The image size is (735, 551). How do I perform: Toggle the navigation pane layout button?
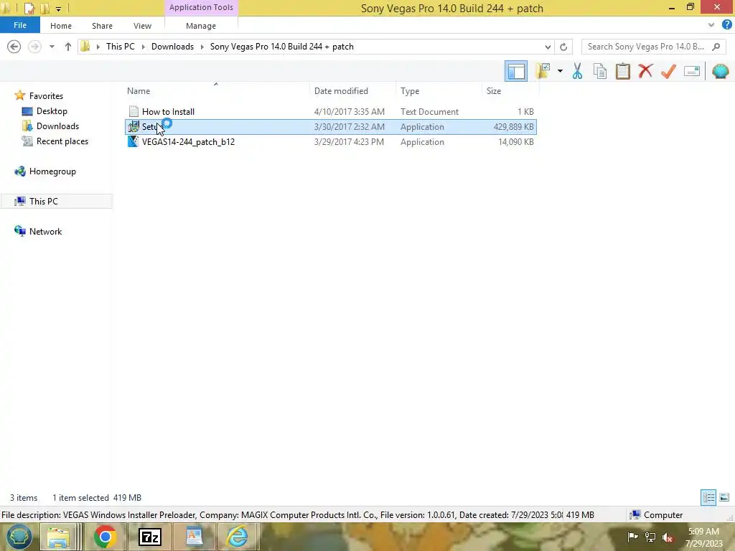click(x=516, y=71)
